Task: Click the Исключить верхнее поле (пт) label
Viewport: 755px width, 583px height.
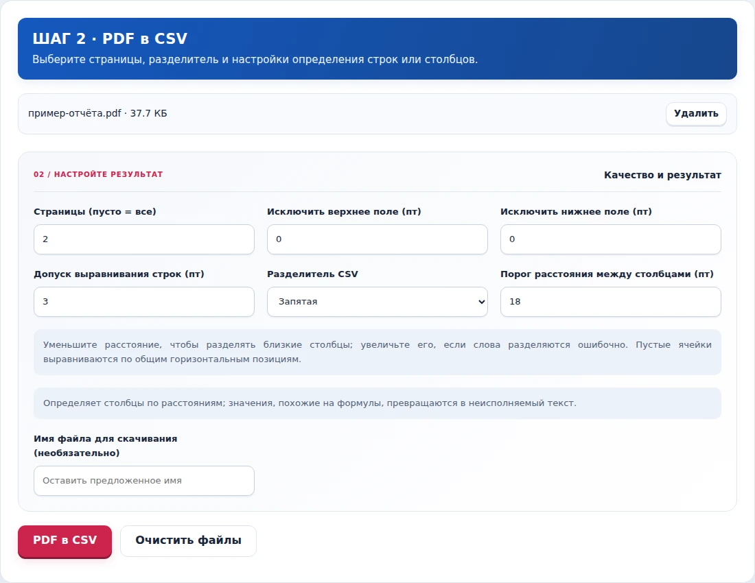Action: 344,212
